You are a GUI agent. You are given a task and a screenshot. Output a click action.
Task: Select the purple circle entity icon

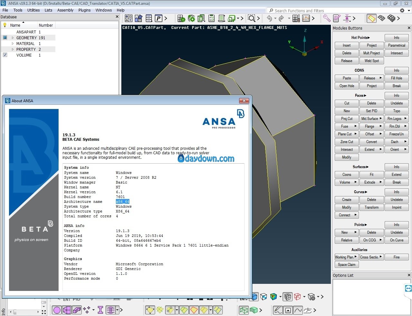click(x=57, y=310)
